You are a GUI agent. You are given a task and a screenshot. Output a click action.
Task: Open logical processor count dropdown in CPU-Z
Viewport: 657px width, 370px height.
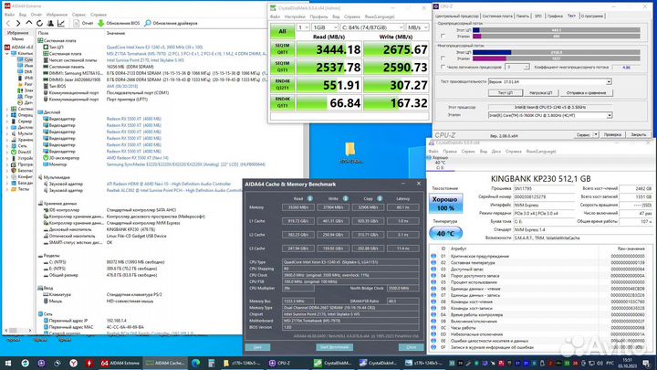(x=517, y=67)
